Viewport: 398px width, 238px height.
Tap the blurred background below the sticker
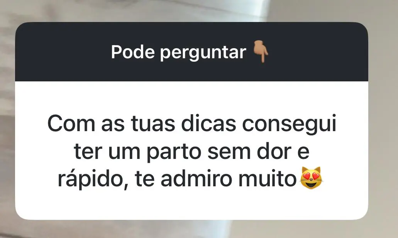[x=199, y=229]
